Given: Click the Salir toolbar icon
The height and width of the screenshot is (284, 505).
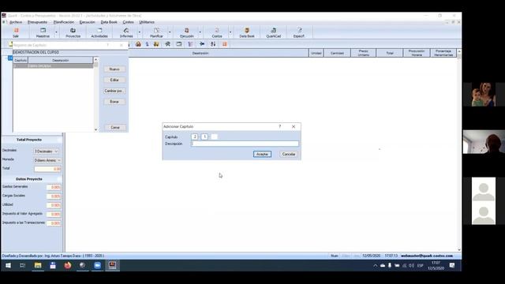Looking at the screenshot, I should tap(16, 32).
